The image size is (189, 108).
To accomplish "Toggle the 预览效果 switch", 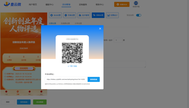I will point(139,15).
